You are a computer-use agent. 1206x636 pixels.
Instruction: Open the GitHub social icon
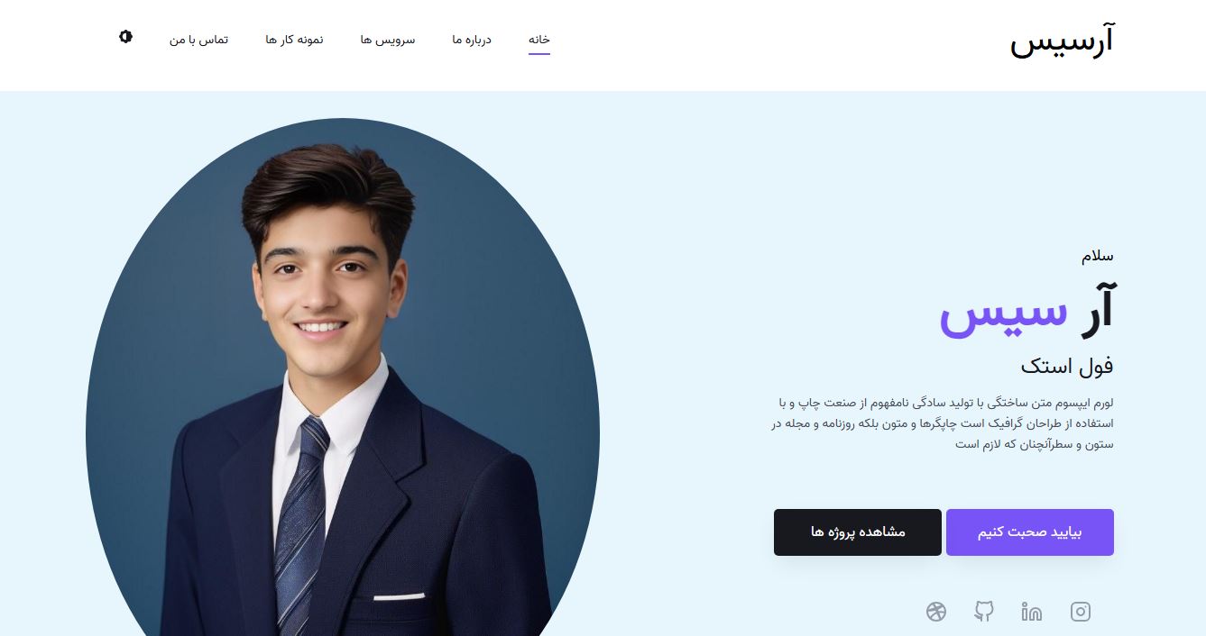pos(983,612)
